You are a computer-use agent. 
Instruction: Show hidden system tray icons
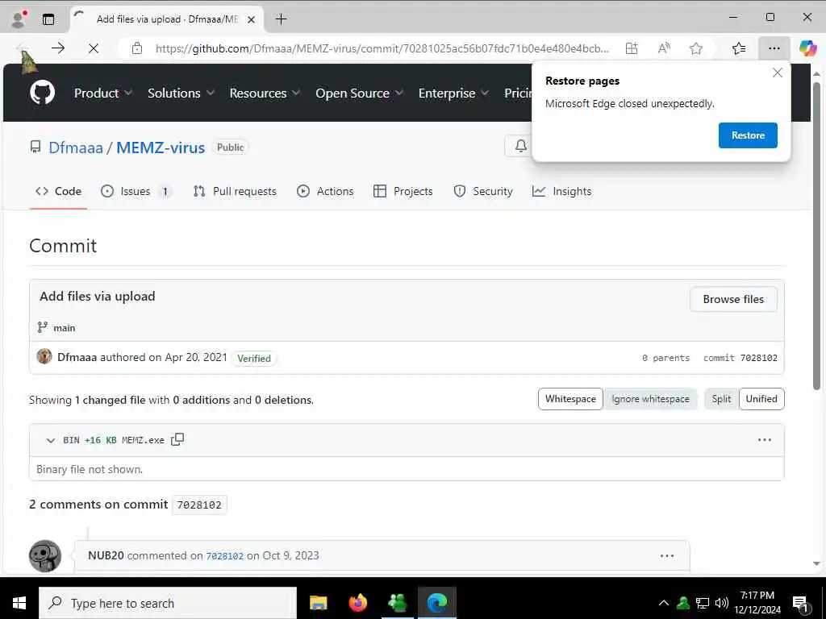664,603
